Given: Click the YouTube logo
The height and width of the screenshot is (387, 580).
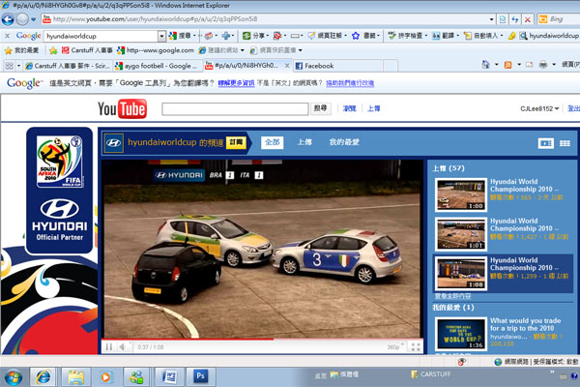Looking at the screenshot, I should (x=121, y=109).
